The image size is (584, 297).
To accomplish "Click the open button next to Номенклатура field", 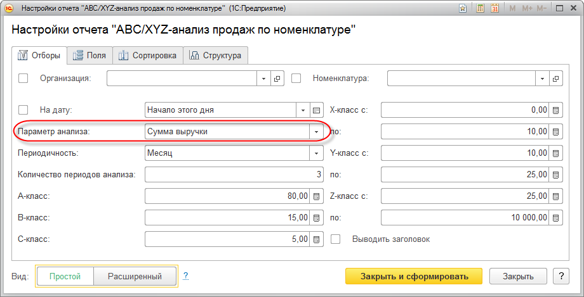I will point(555,79).
